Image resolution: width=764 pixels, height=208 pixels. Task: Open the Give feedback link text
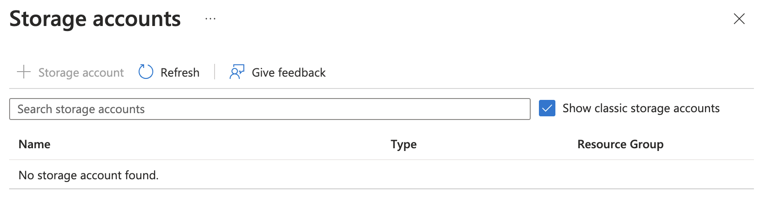pyautogui.click(x=288, y=73)
